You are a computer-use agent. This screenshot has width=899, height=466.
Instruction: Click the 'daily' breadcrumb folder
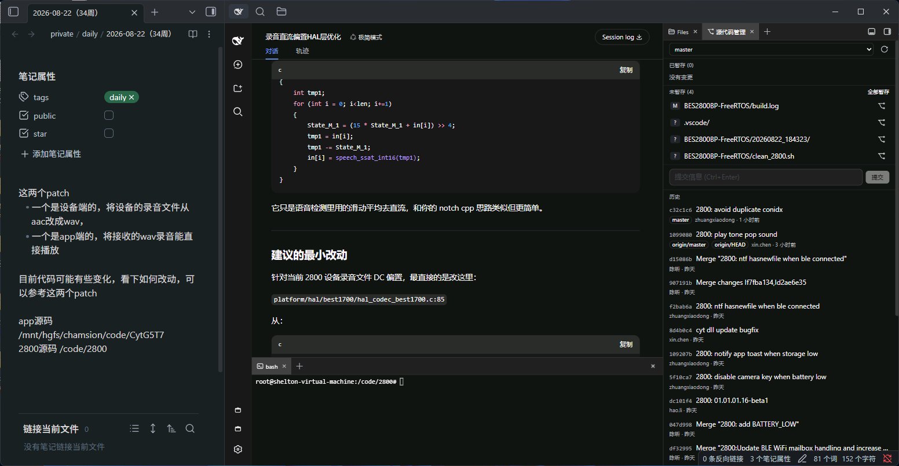90,34
